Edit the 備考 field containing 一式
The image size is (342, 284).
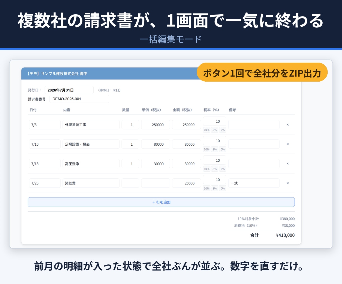coord(254,183)
